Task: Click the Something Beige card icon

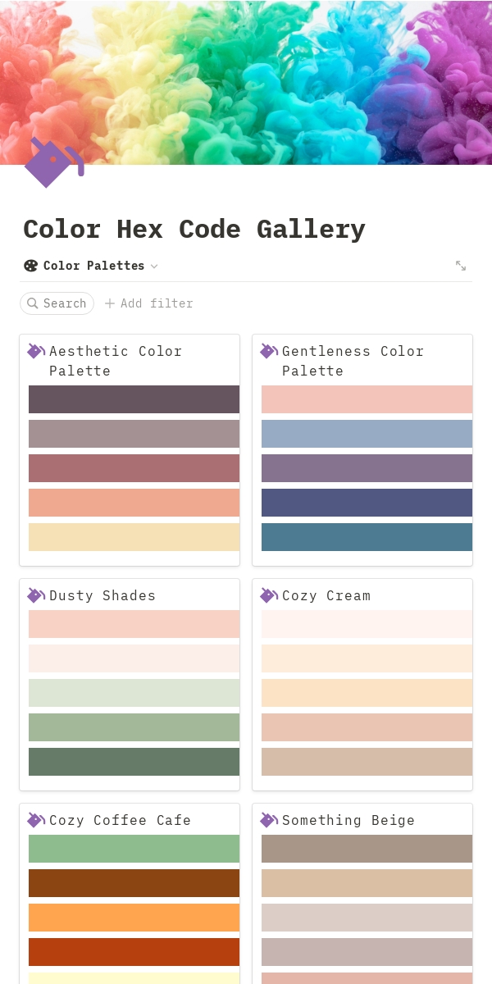Action: tap(268, 820)
